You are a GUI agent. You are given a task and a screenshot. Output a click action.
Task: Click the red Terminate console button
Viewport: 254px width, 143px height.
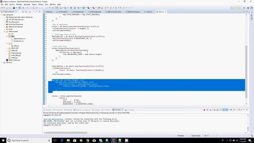click(x=204, y=110)
